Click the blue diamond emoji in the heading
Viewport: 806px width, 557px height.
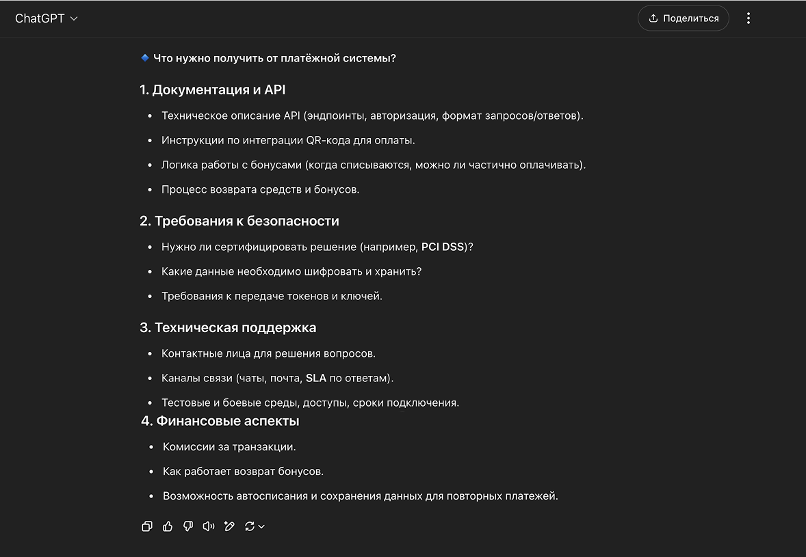[144, 57]
